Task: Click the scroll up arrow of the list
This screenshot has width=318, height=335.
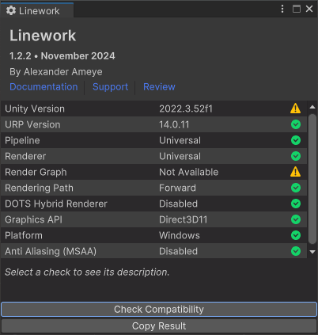Action: point(312,107)
